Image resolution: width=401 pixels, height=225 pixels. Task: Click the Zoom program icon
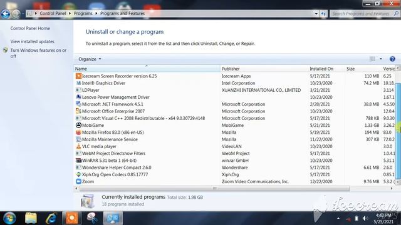[78, 181]
